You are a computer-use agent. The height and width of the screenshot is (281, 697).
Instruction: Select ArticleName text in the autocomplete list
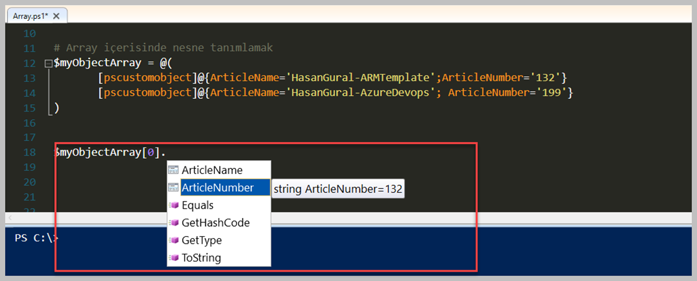pyautogui.click(x=212, y=170)
